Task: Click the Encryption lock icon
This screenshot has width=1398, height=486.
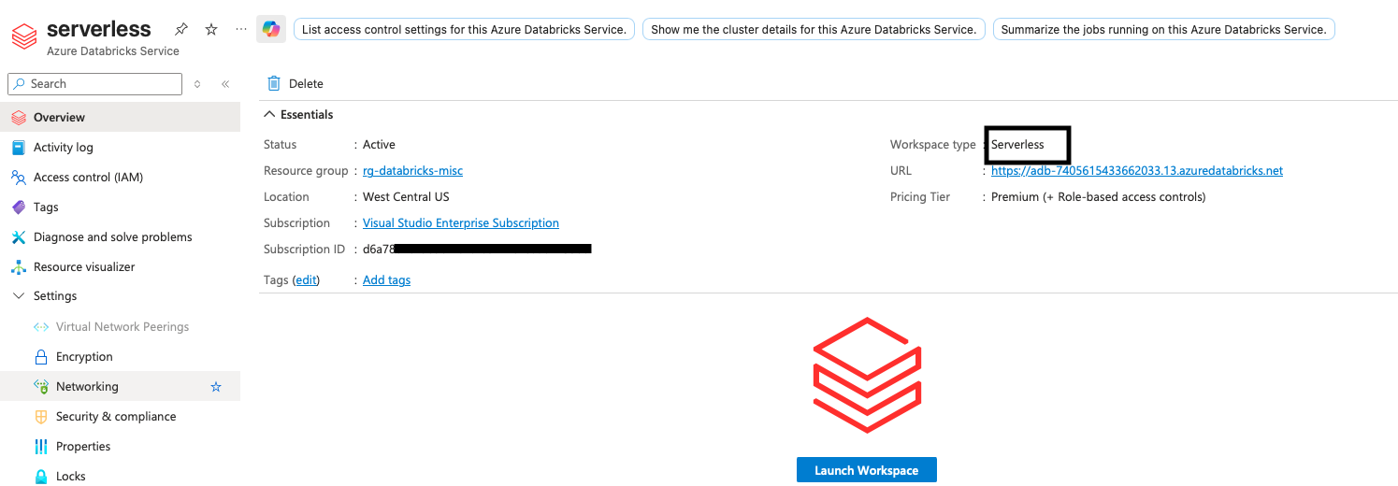Action: (40, 357)
